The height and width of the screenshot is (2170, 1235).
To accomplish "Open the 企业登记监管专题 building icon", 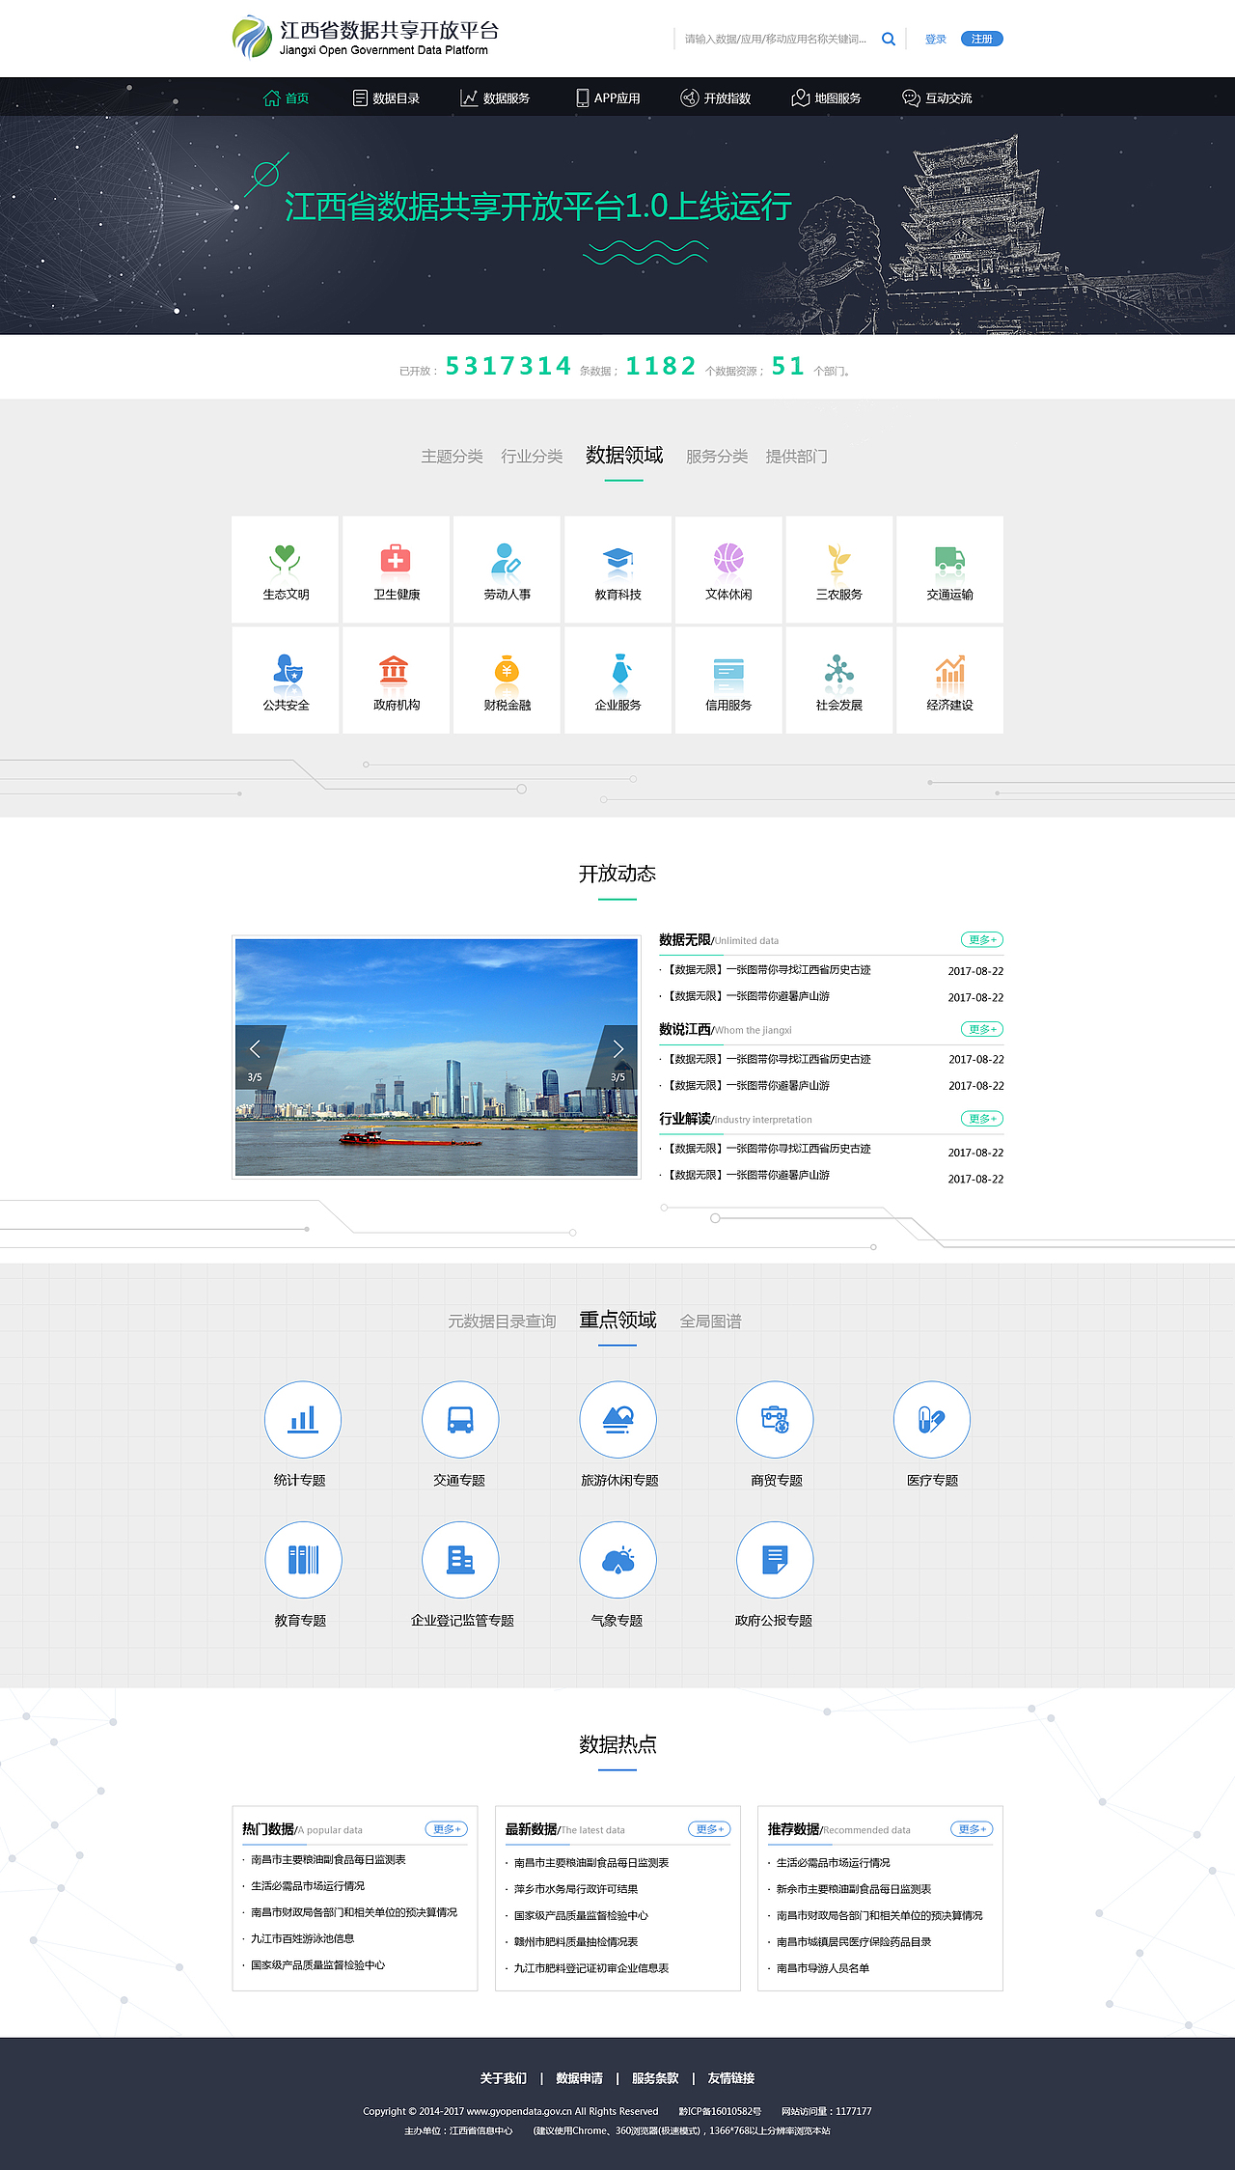I will [460, 1560].
